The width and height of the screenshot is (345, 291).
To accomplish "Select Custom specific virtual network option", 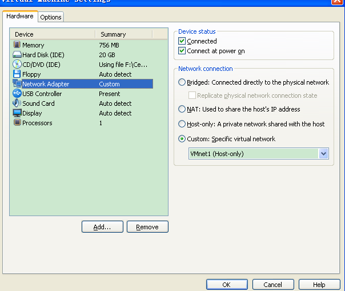I will [x=182, y=139].
